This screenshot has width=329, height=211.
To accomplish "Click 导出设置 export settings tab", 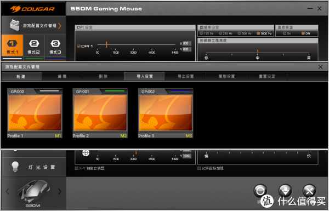I will [185, 76].
